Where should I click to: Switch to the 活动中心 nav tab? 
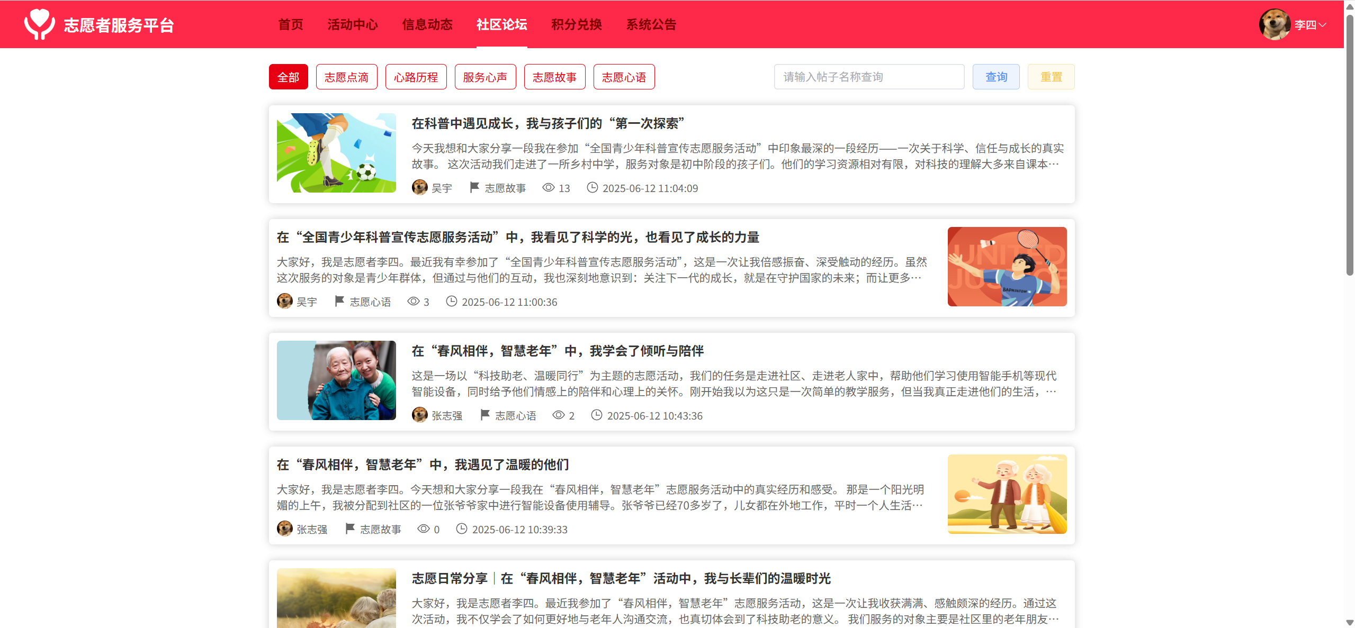352,24
